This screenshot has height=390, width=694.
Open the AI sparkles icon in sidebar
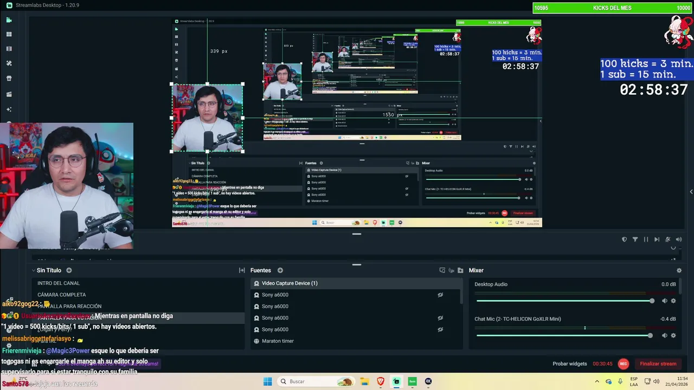(9, 109)
